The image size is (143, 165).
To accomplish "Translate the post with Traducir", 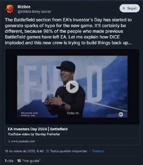I will [98, 151].
